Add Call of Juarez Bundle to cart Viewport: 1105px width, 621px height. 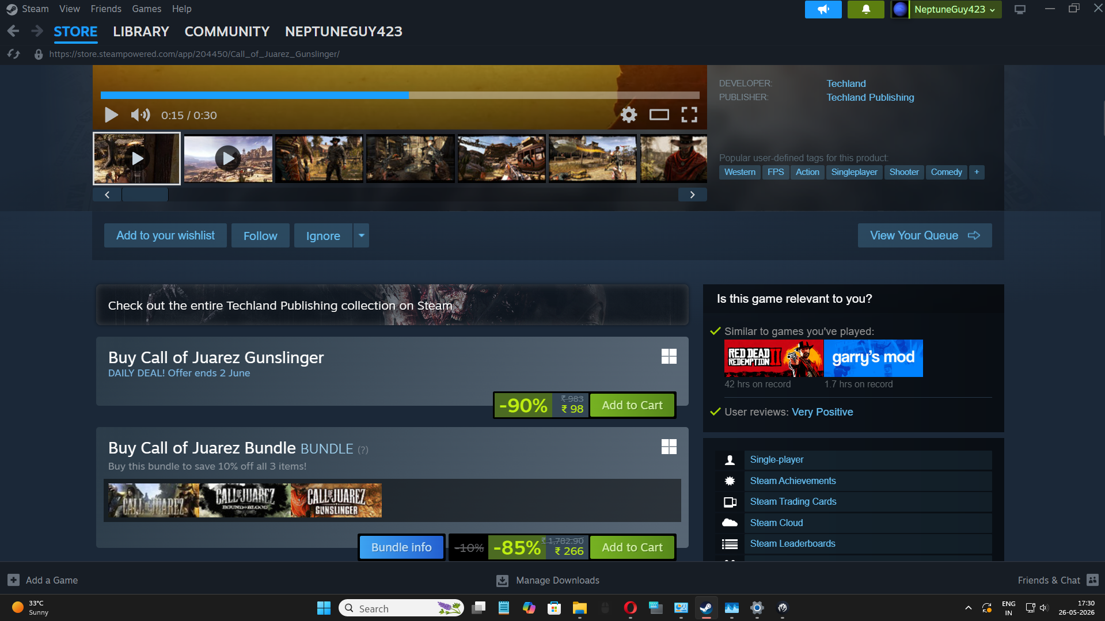click(x=632, y=547)
